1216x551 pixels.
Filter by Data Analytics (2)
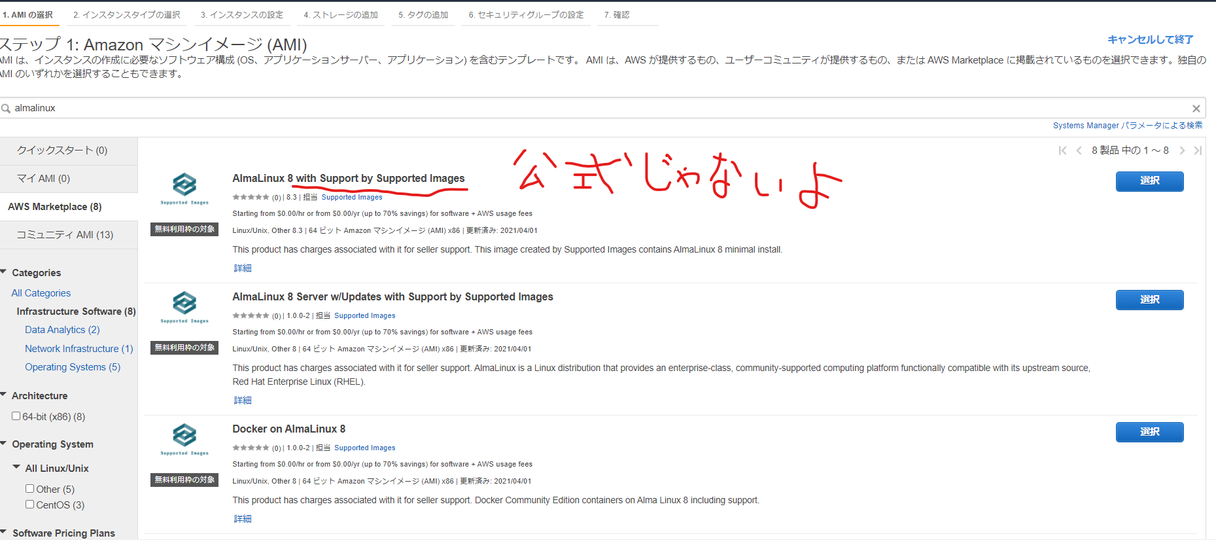(62, 330)
